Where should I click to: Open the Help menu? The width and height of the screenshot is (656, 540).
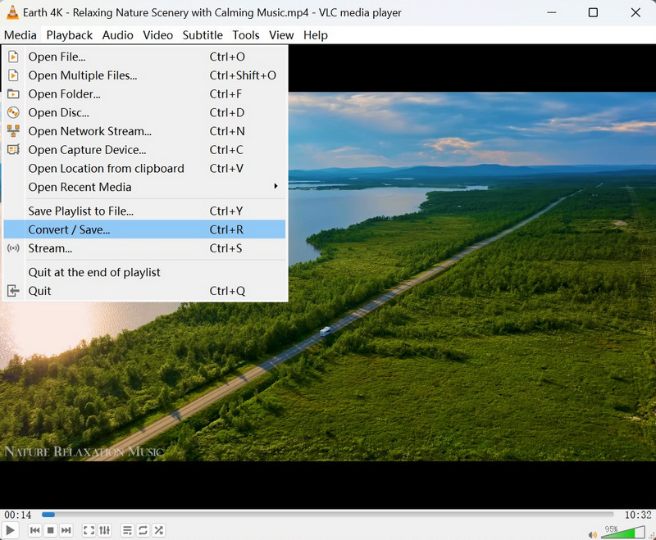coord(316,35)
